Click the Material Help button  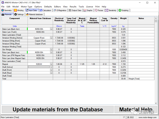pyautogui.click(x=136, y=110)
